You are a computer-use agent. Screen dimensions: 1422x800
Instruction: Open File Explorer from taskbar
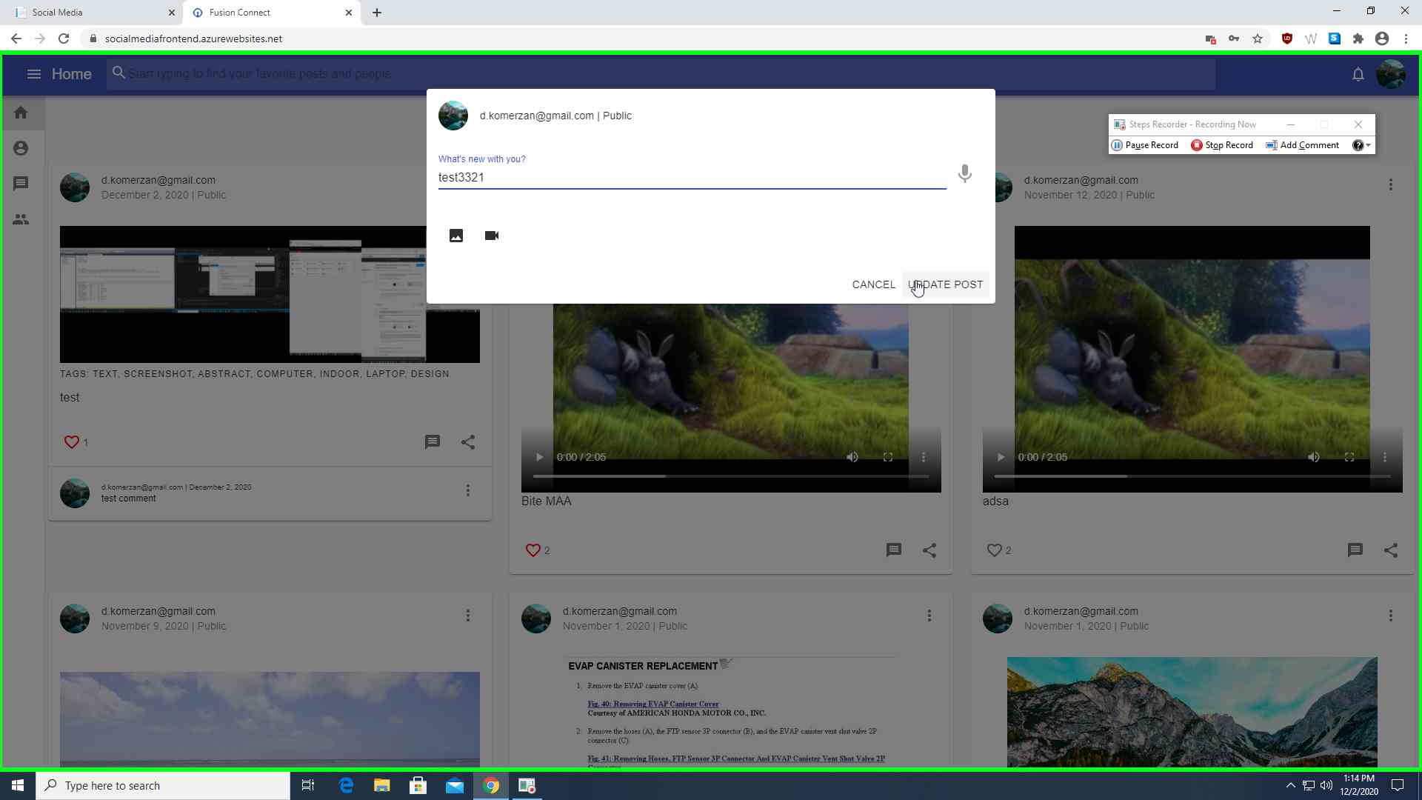tap(382, 785)
